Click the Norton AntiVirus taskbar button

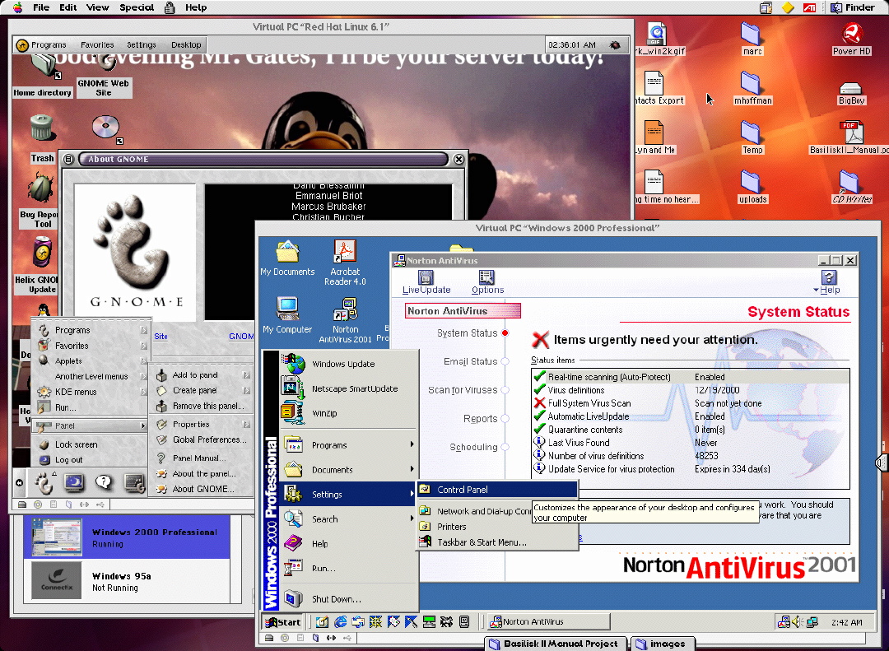[548, 622]
